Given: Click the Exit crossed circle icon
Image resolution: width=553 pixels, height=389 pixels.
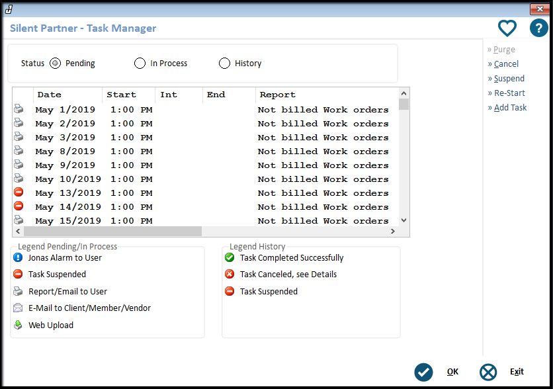Looking at the screenshot, I should click(x=488, y=372).
